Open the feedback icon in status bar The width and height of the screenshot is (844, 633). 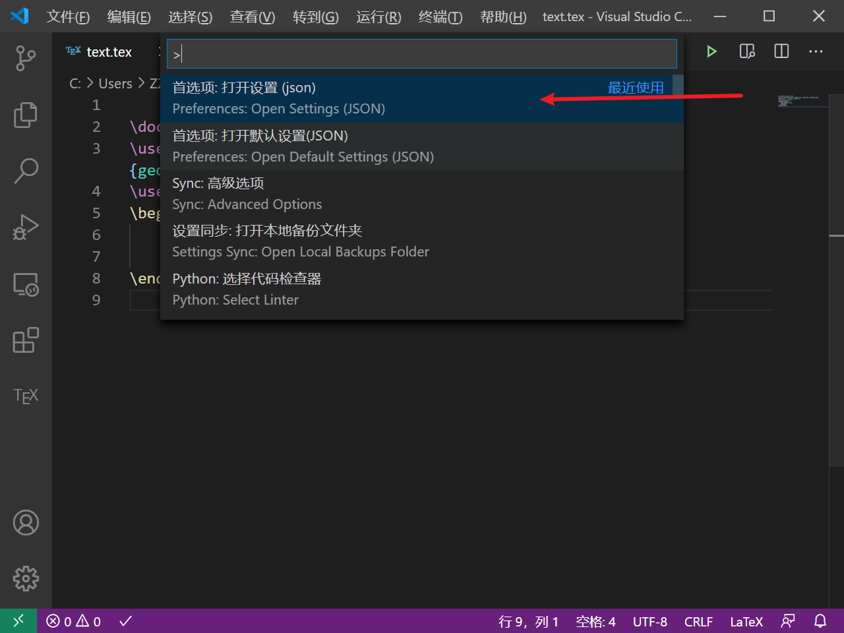[788, 621]
